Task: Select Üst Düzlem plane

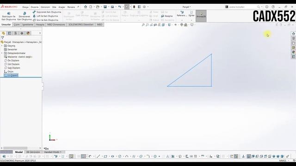Action: pos(12,64)
